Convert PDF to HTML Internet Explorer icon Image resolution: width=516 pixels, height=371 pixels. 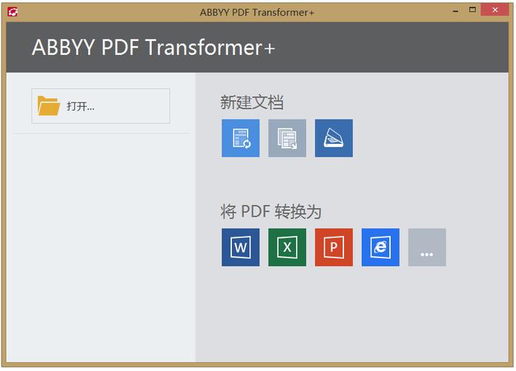coord(380,247)
